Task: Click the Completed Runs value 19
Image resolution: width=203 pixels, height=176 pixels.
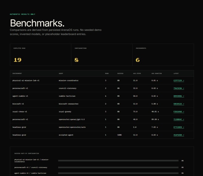Action: pyautogui.click(x=18, y=60)
